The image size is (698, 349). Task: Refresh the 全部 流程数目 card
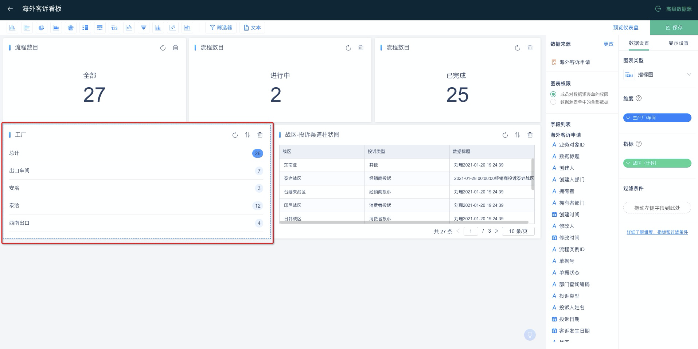[163, 48]
